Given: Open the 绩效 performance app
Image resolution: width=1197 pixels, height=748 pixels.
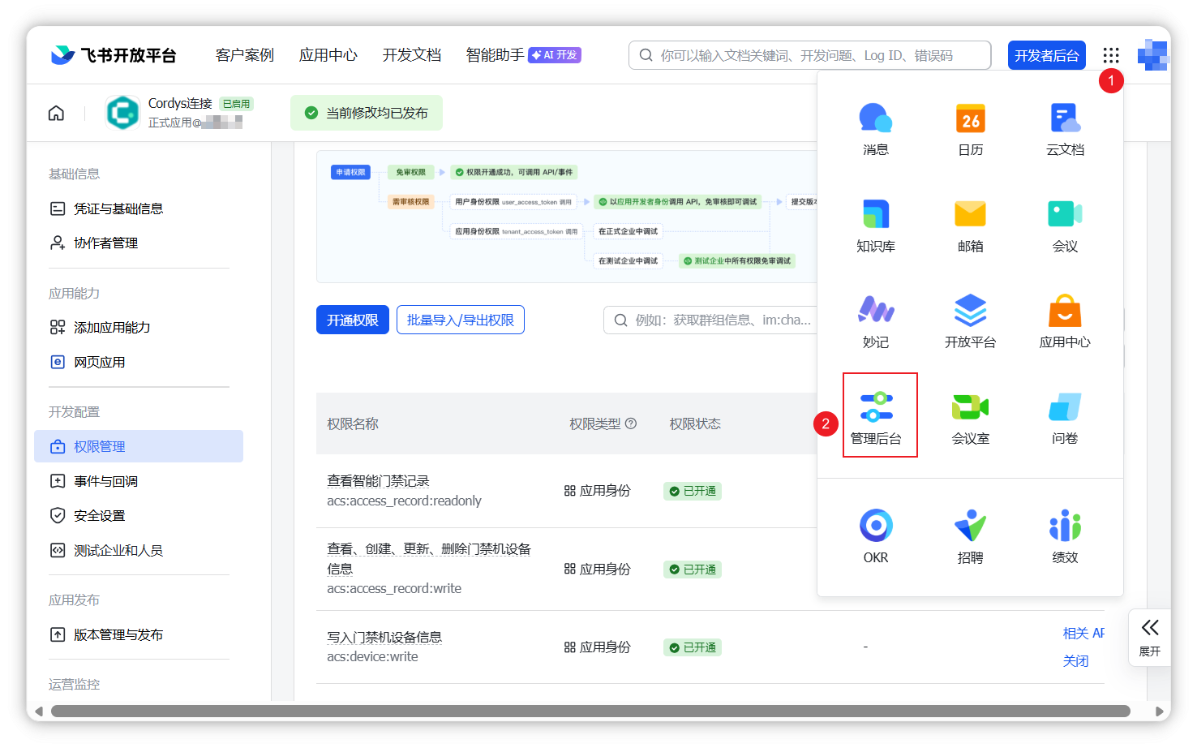Looking at the screenshot, I should coord(1065,536).
